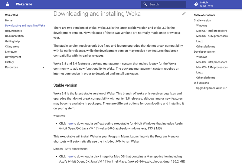Focus the Search input field
This screenshot has width=242, height=165.
click(164, 4)
